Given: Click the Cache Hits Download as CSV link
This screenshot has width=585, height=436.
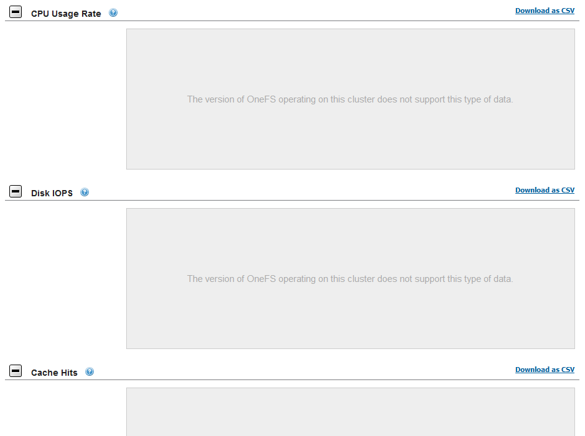Looking at the screenshot, I should click(545, 369).
